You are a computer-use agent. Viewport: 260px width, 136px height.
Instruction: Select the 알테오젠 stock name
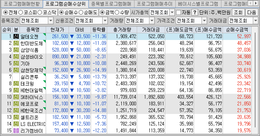pyautogui.click(x=29, y=37)
